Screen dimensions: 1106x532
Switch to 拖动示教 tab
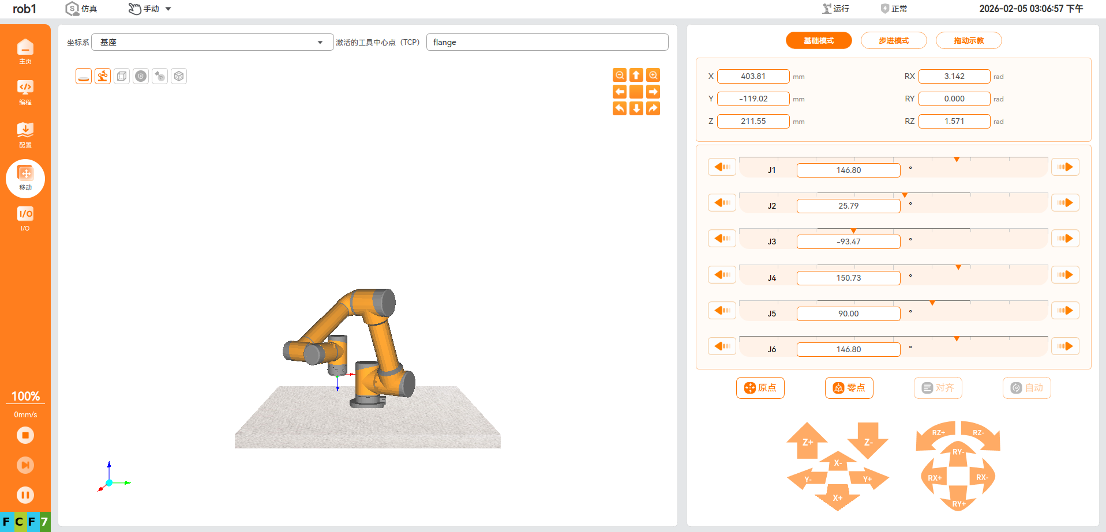[x=969, y=40]
